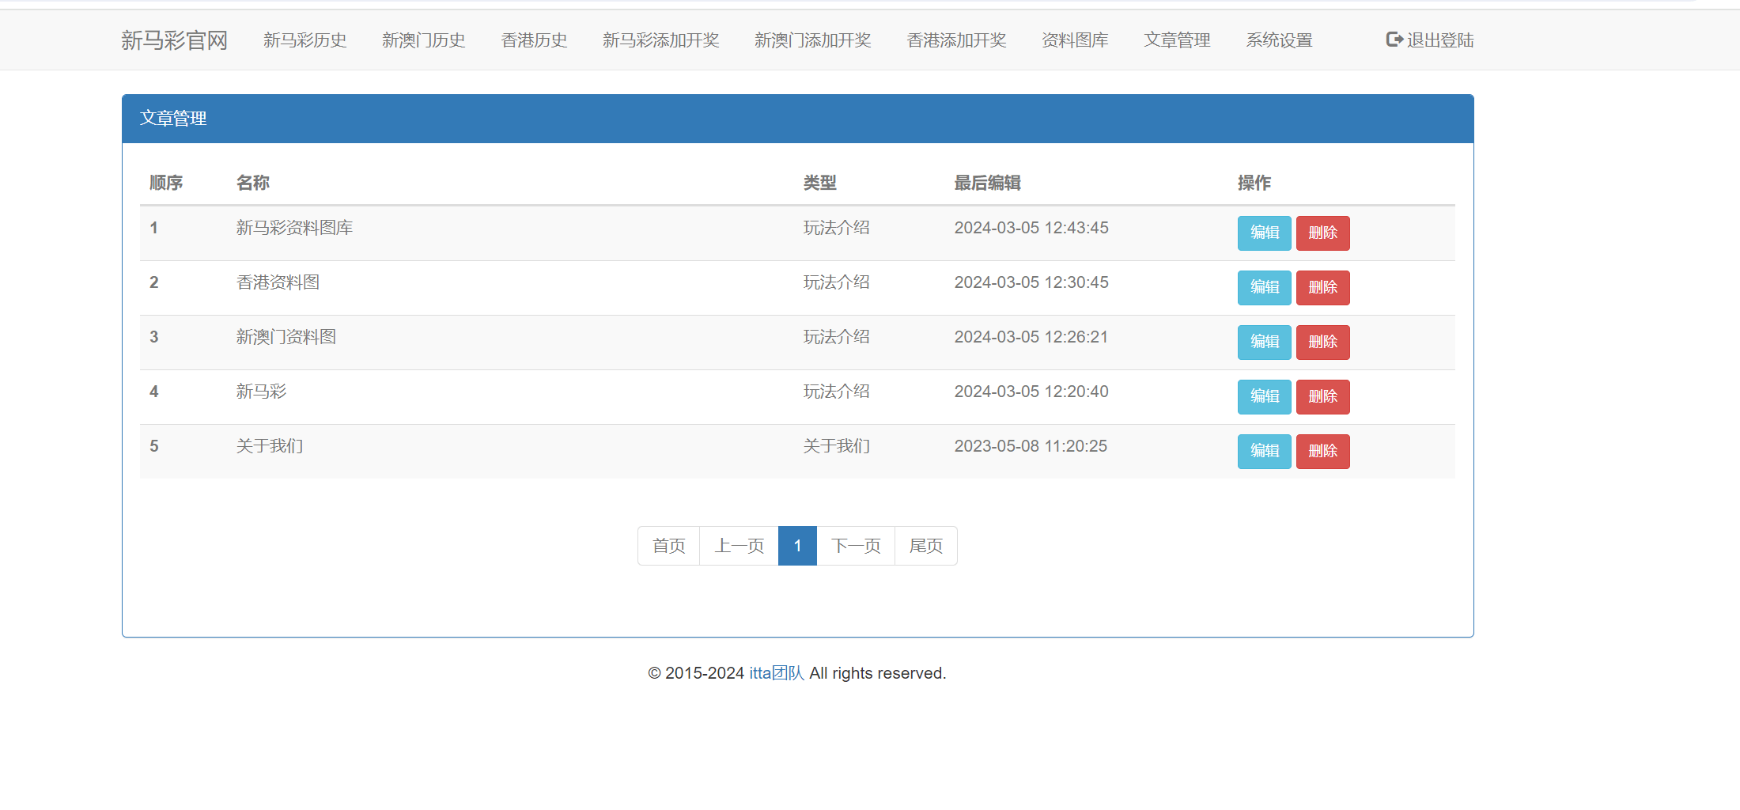Click 上一页 previous page button

point(739,546)
